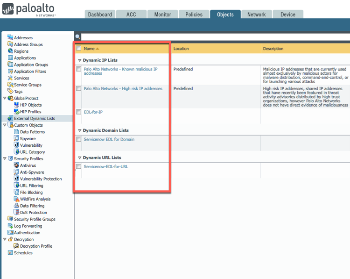Viewport: 350px width, 279px height.
Task: Go to the Device tab
Action: (288, 14)
